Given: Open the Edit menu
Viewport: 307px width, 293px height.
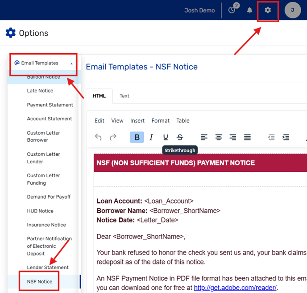Looking at the screenshot, I should [x=100, y=121].
